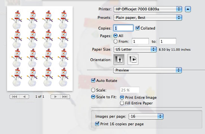
Task: Select the All pages radio button
Action: (116, 36)
